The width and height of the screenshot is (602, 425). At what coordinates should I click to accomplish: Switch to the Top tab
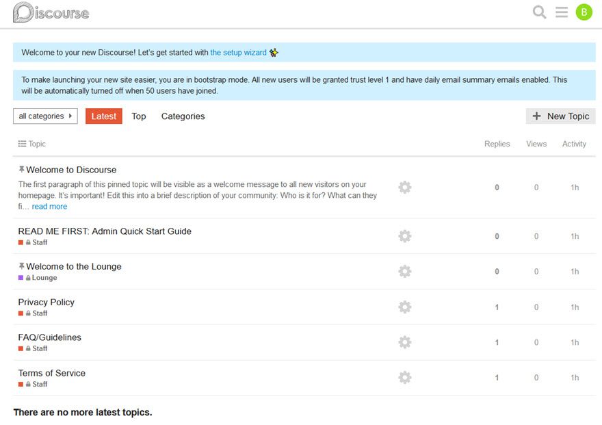[138, 116]
